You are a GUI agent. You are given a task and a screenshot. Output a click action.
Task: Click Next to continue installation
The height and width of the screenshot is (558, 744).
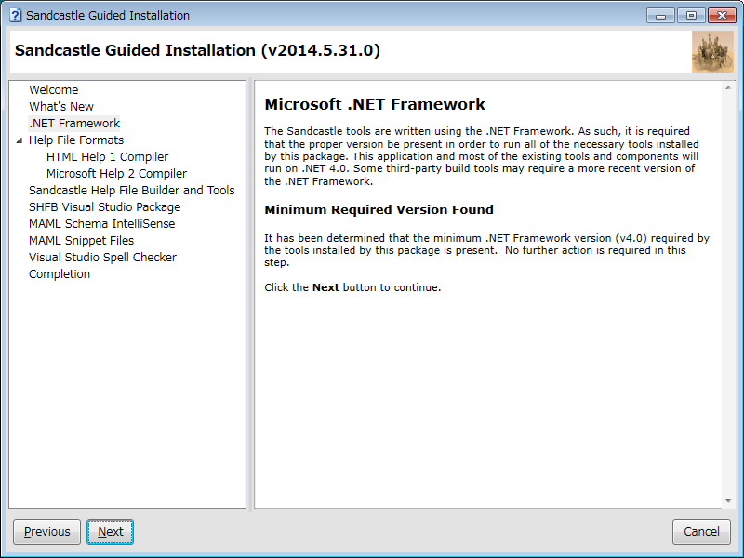tap(110, 532)
